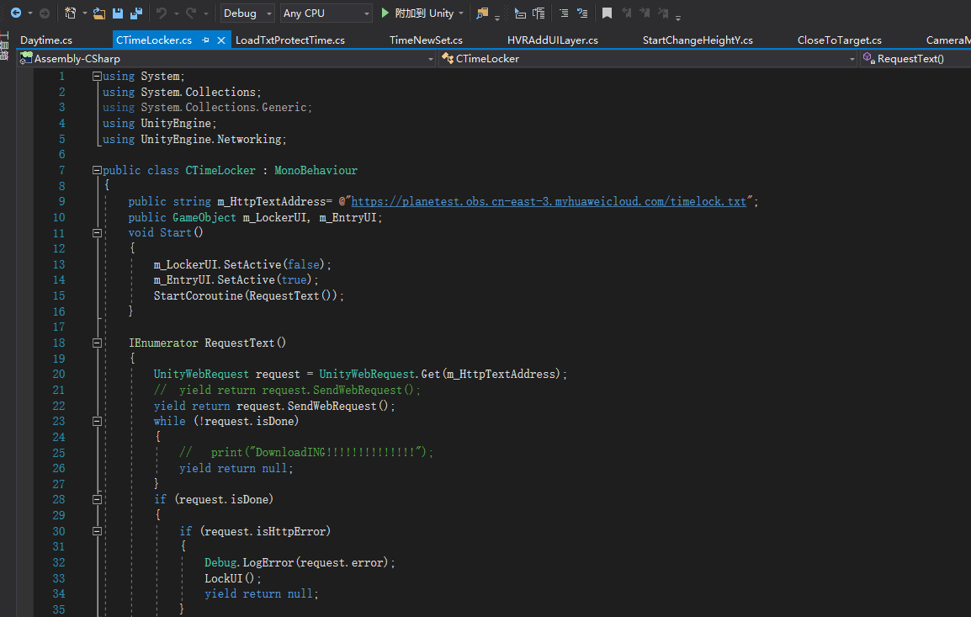Click the Save All icon
This screenshot has width=971, height=617.
pos(135,13)
